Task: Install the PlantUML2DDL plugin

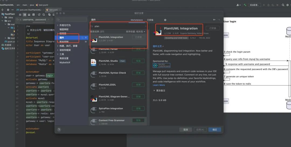Action: (x=138, y=85)
